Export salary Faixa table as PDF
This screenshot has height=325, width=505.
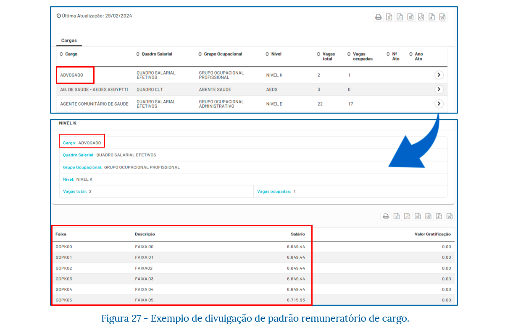407,216
